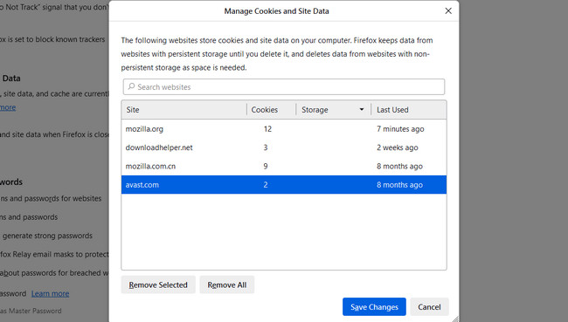Sort by Storage column header
The image size is (568, 322).
pos(333,110)
